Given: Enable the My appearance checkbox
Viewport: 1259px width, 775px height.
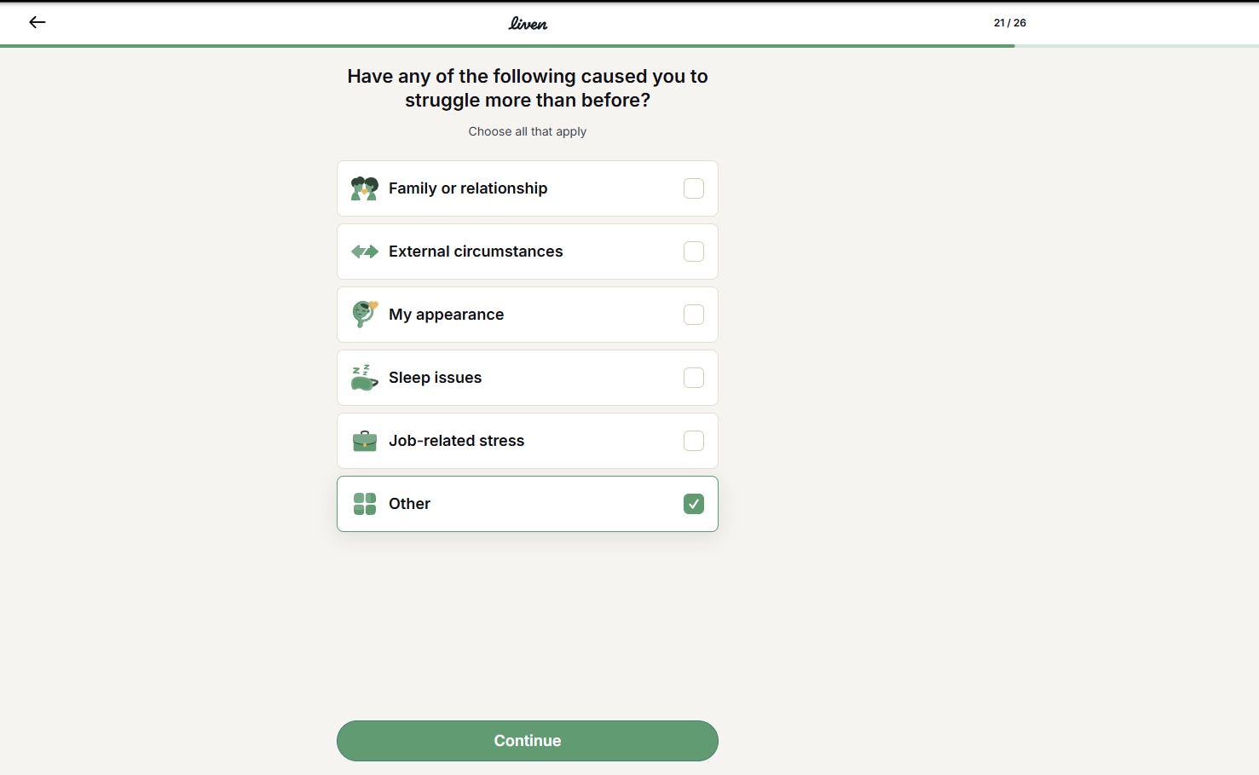Looking at the screenshot, I should pyautogui.click(x=694, y=315).
